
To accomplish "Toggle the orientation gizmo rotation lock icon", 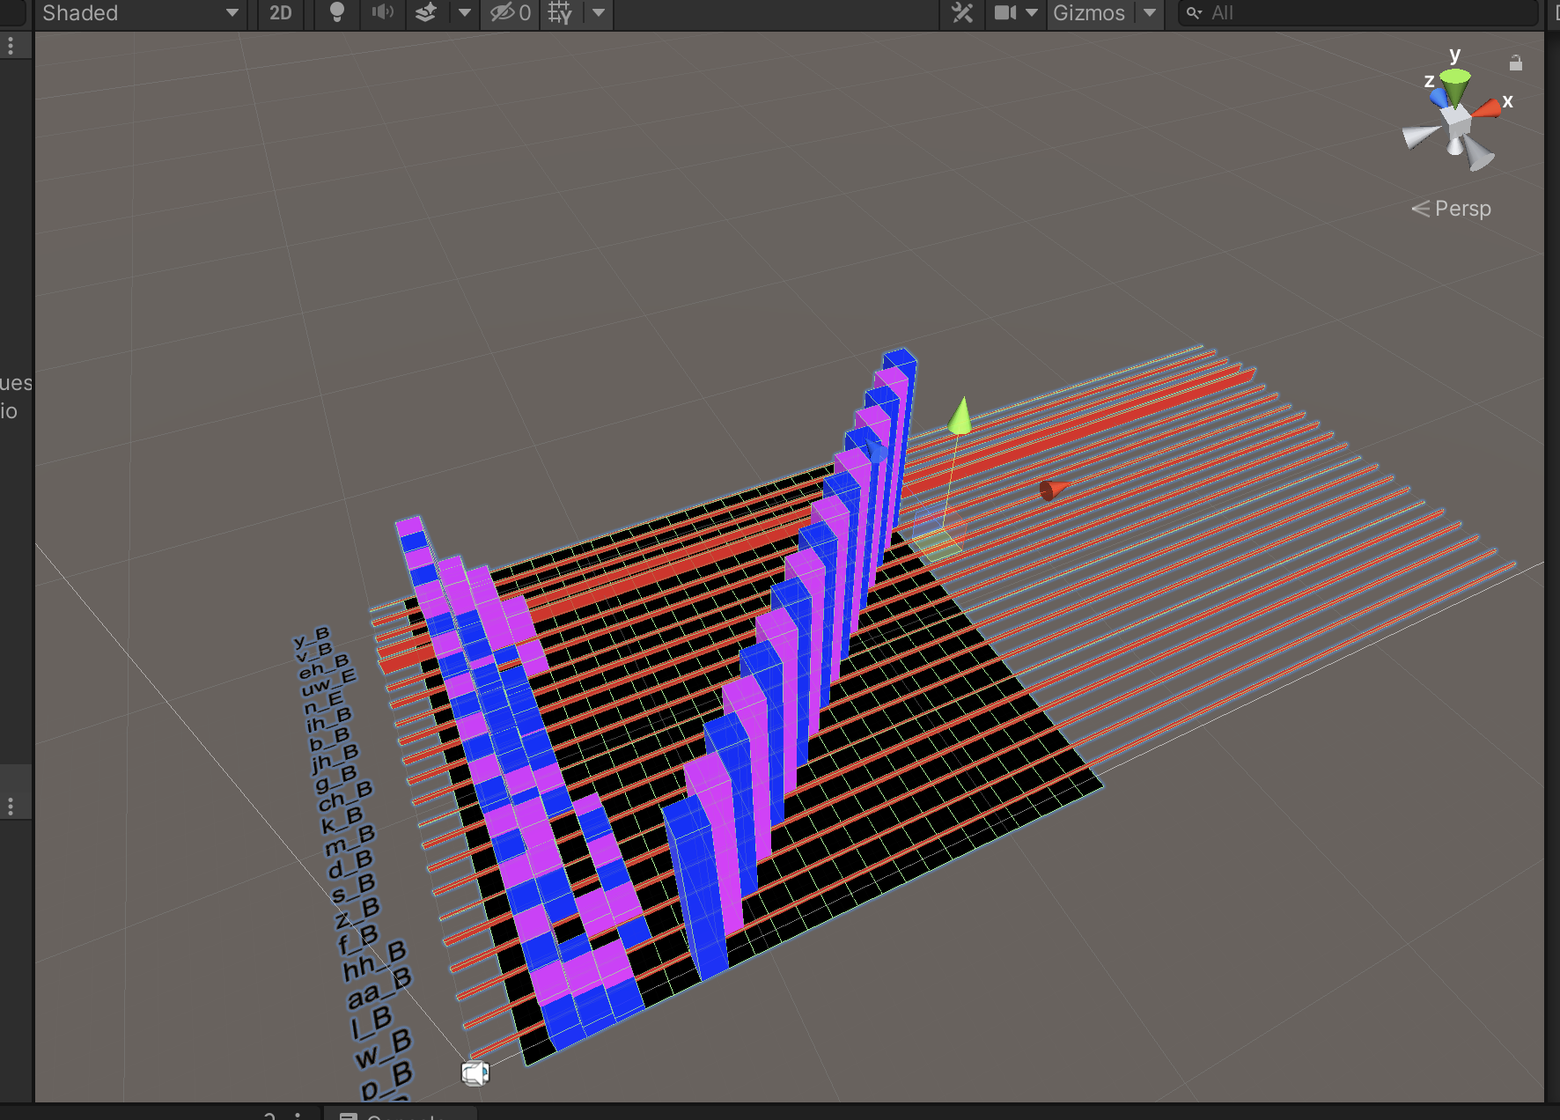I will point(1515,63).
